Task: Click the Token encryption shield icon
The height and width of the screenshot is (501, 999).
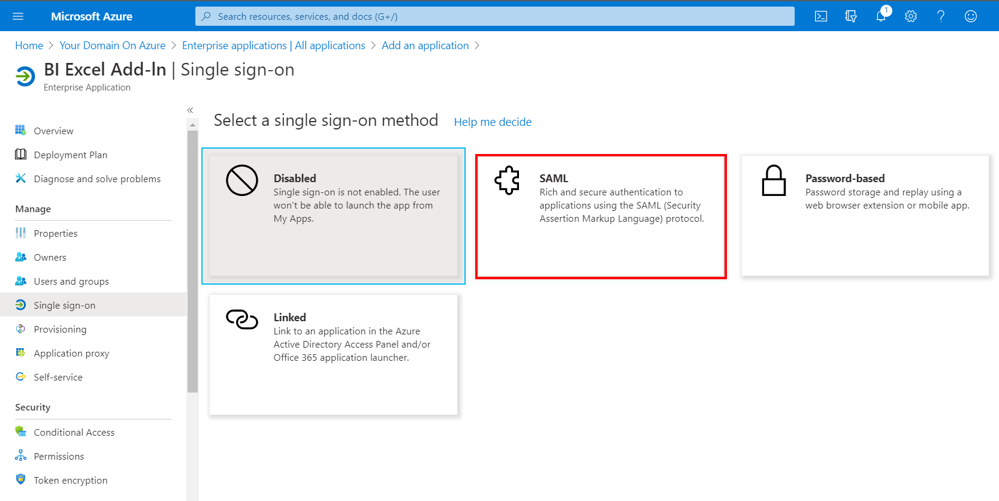Action: [x=20, y=479]
